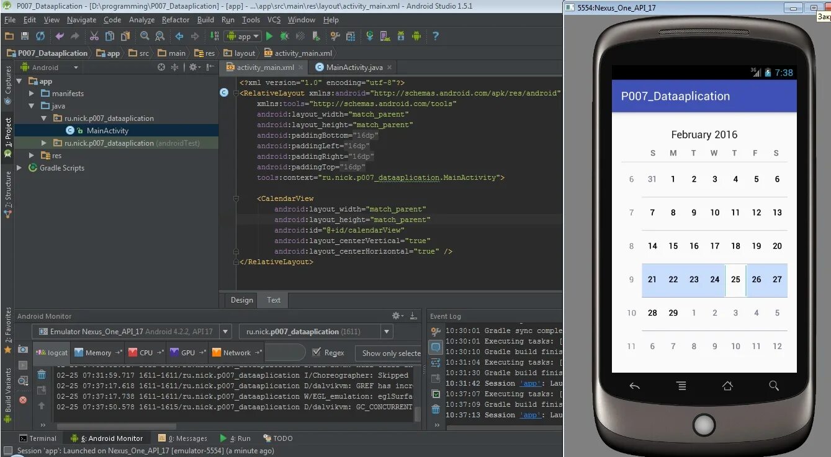Expand the res folder
831x457 pixels.
32,156
